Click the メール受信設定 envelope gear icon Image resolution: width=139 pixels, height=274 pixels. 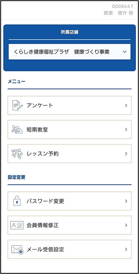17,250
